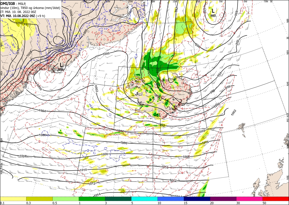Viewport: 289px width, 205px height.
Task: Click the 'VT: Mið. 10.08.2022 09Z (+9 h)' line
Action: pyautogui.click(x=23, y=16)
